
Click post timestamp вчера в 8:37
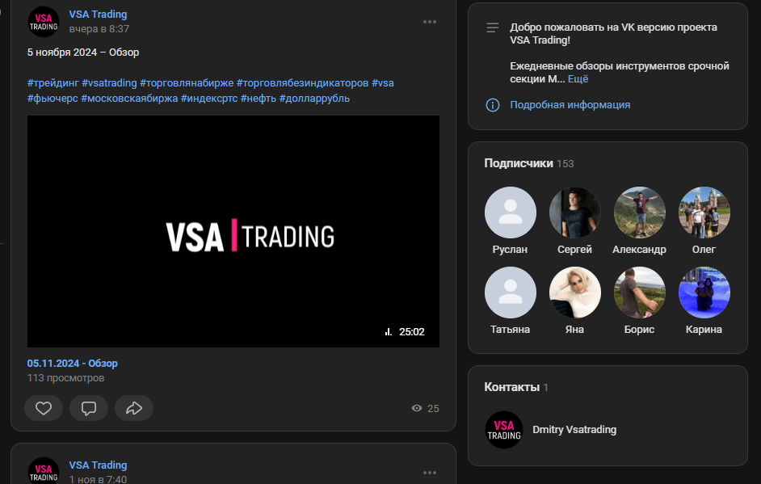tap(99, 29)
